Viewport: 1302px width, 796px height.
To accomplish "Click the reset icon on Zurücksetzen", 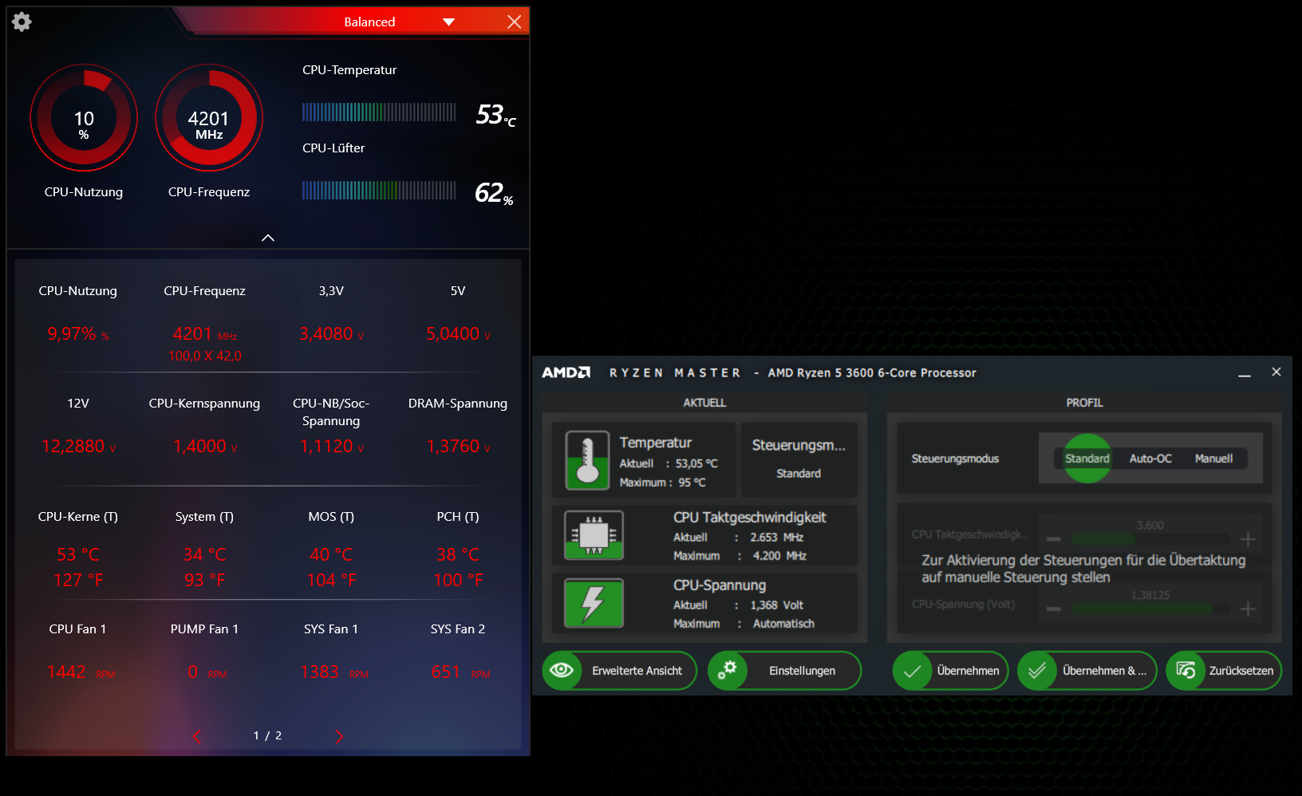I will 1186,671.
